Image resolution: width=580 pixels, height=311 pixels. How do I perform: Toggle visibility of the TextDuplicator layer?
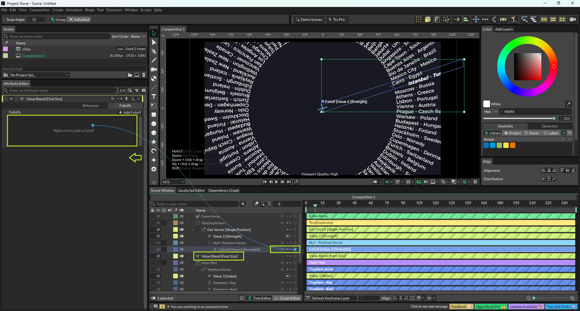click(x=158, y=223)
